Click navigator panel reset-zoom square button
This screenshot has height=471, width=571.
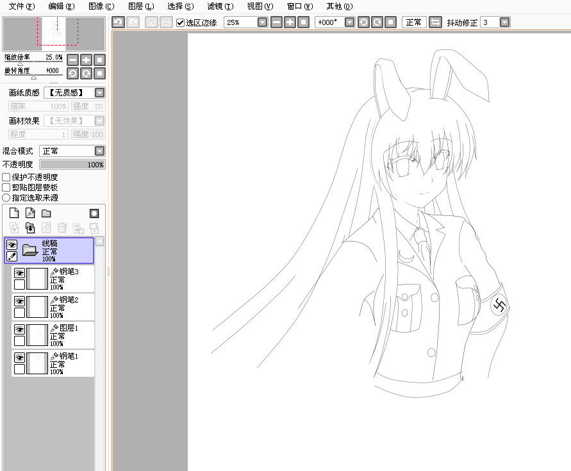coord(99,60)
